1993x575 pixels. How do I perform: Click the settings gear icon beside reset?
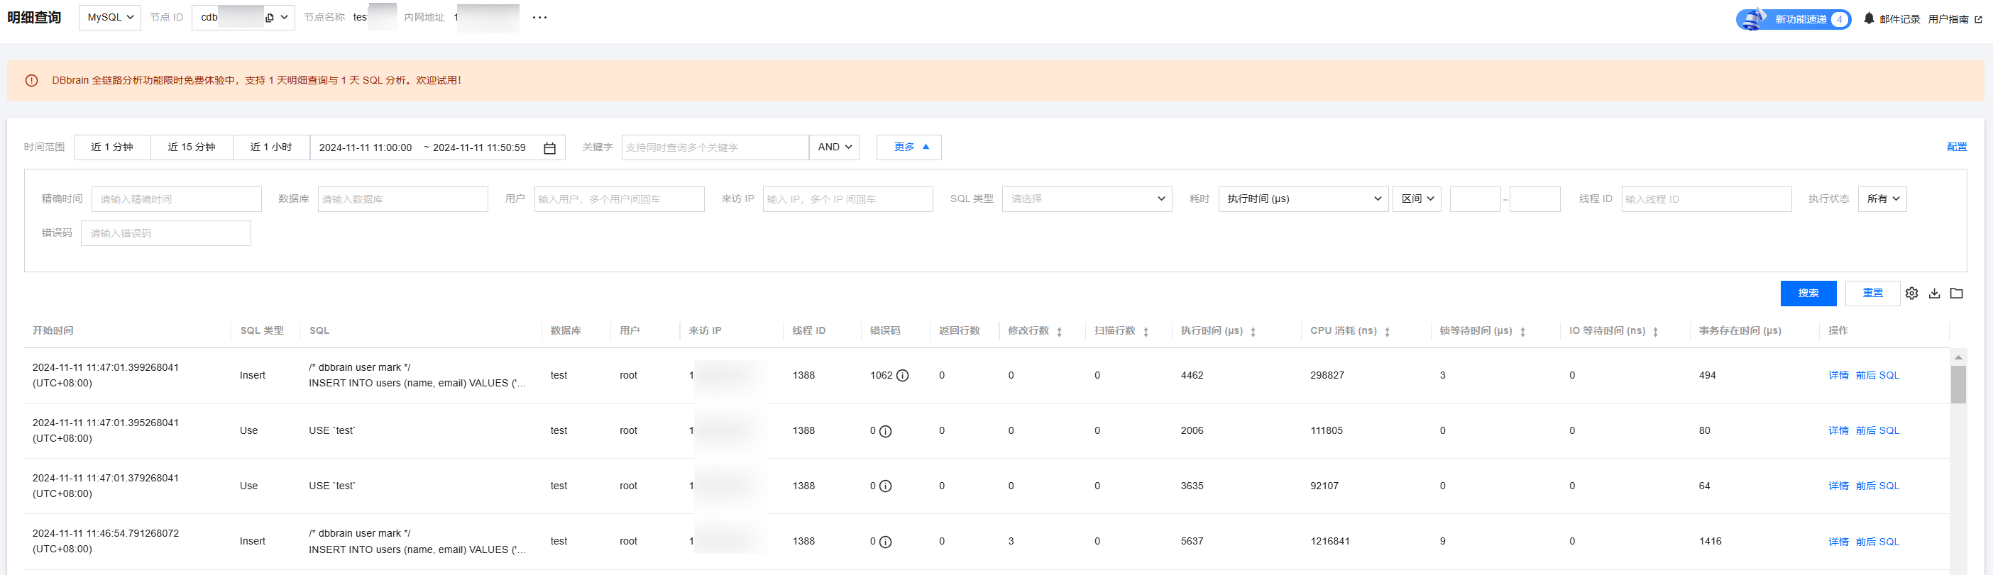[1911, 294]
